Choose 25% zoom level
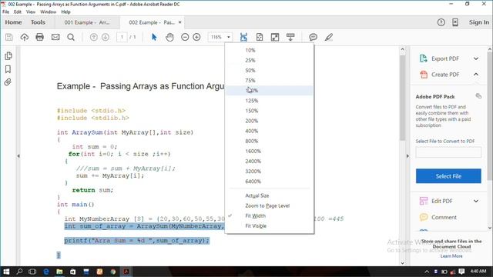The width and height of the screenshot is (493, 277). [x=270, y=60]
